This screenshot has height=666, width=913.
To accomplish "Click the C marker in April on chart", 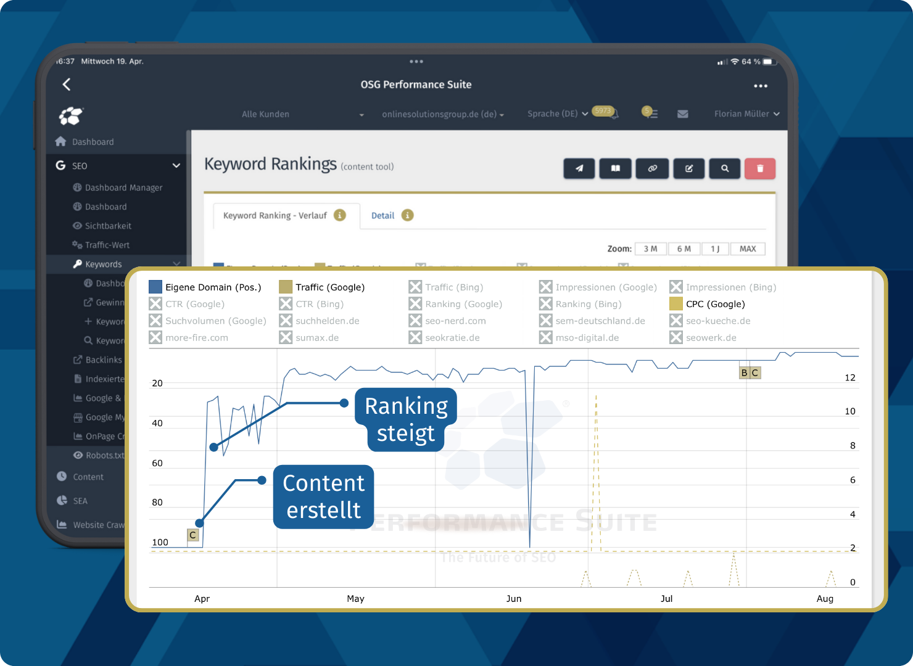I will (x=192, y=535).
